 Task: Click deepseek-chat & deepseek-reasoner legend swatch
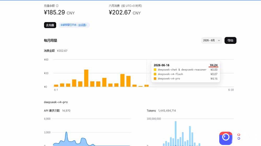pyautogui.click(x=155, y=70)
